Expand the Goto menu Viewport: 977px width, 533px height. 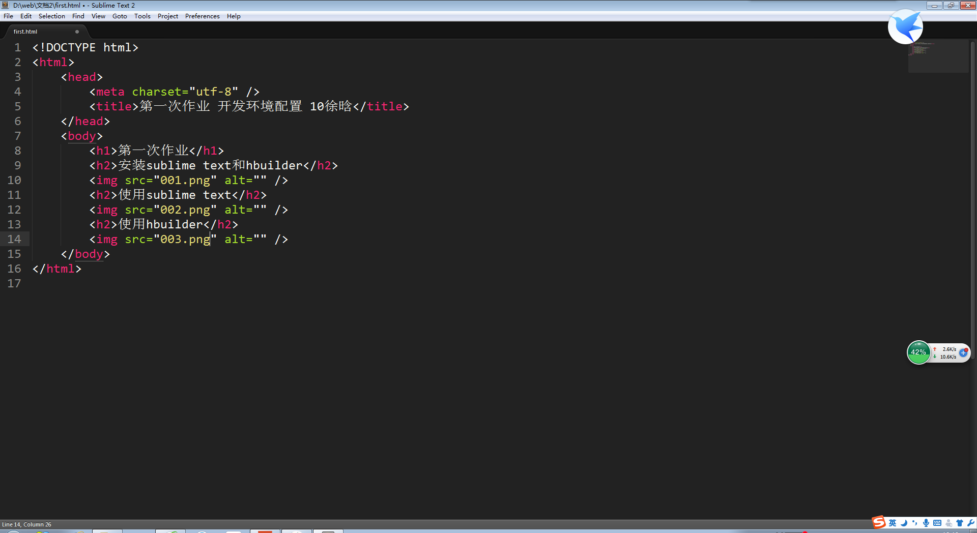click(120, 16)
